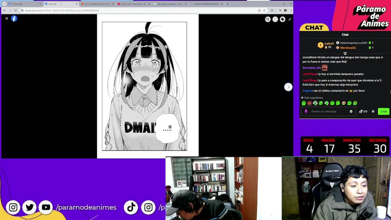Click the browser forward arrow
The height and width of the screenshot is (220, 391).
[x=10, y=10]
